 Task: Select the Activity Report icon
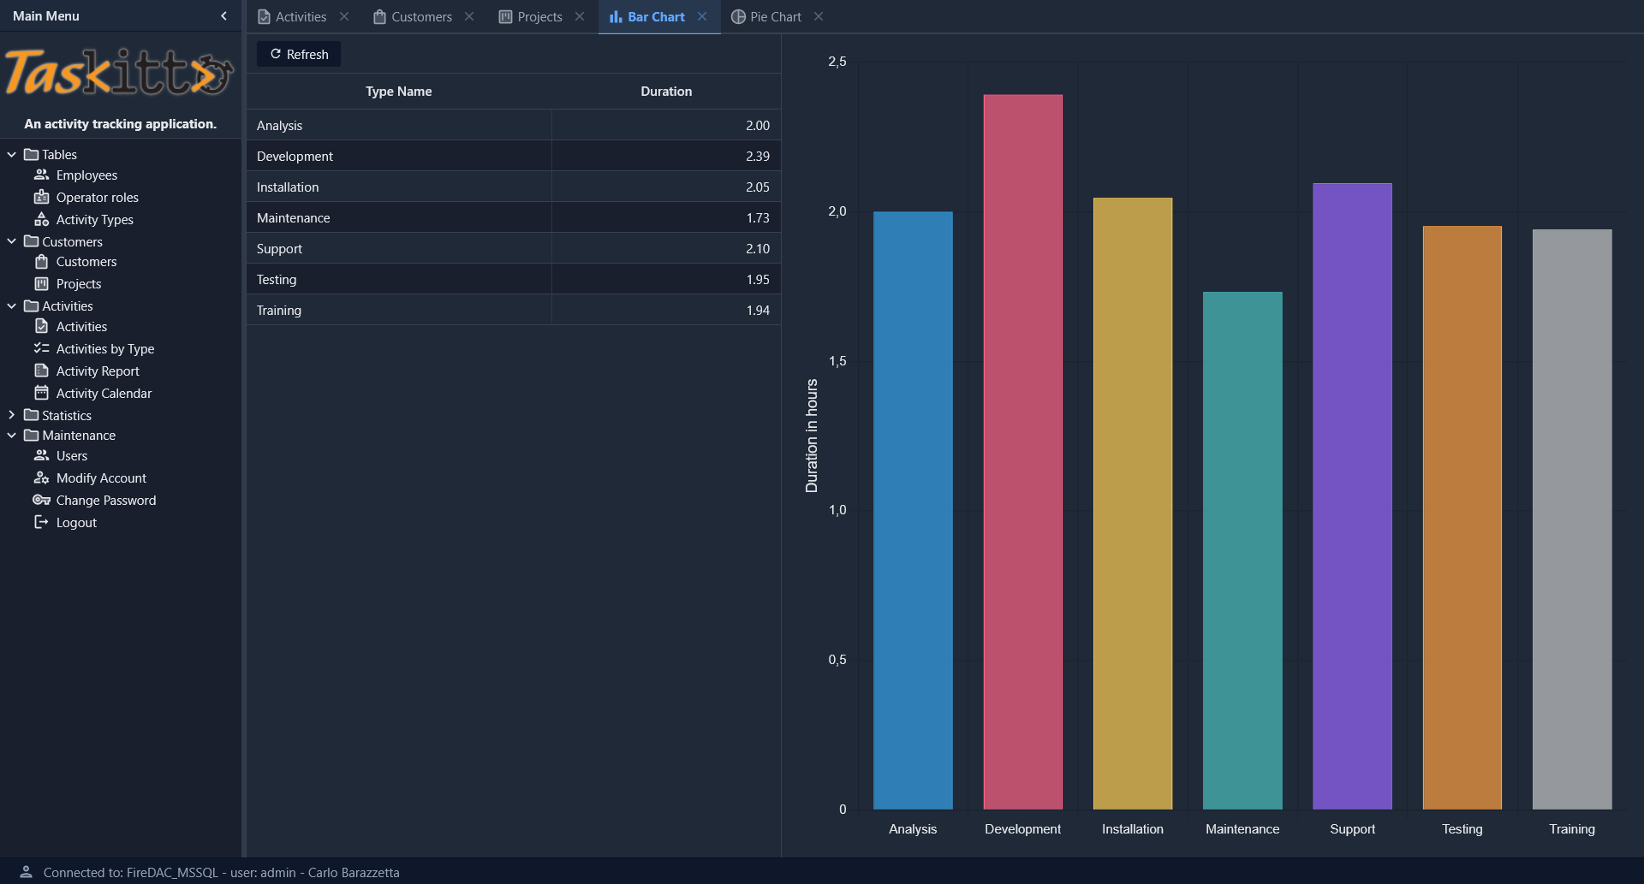tap(42, 371)
